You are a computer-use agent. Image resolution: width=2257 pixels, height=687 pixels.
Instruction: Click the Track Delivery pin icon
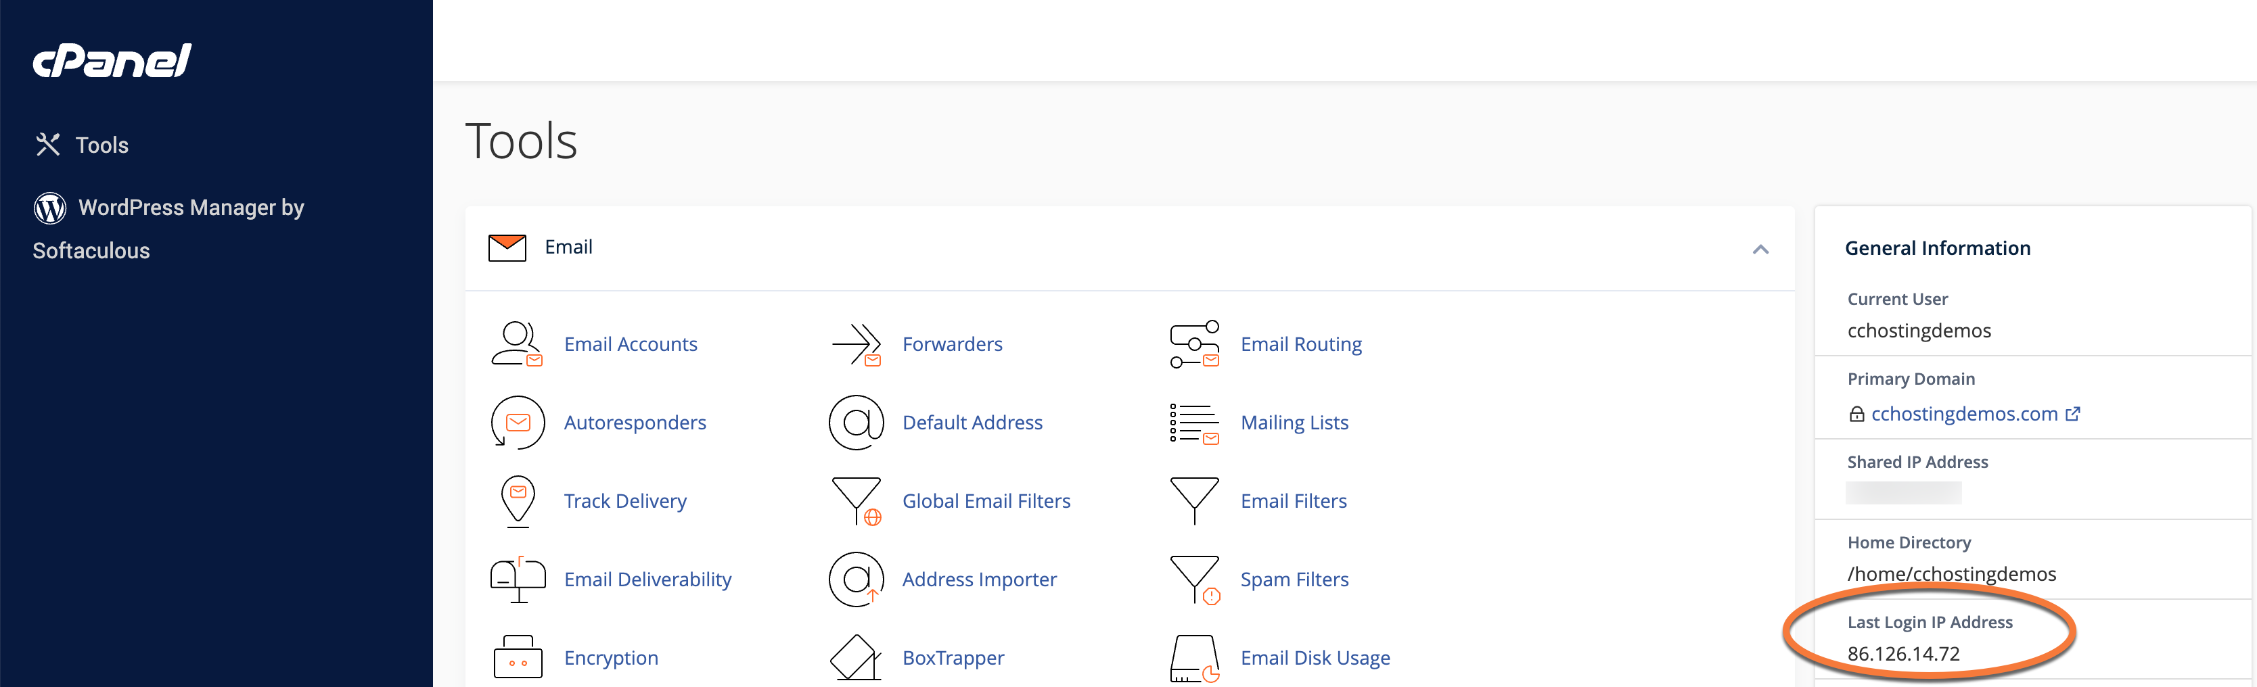click(x=517, y=500)
